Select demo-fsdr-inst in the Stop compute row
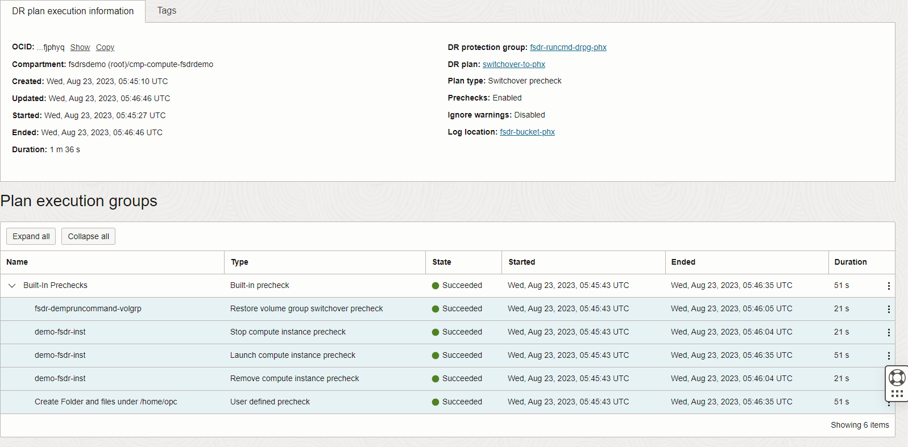Viewport: 908px width, 447px height. [x=60, y=332]
